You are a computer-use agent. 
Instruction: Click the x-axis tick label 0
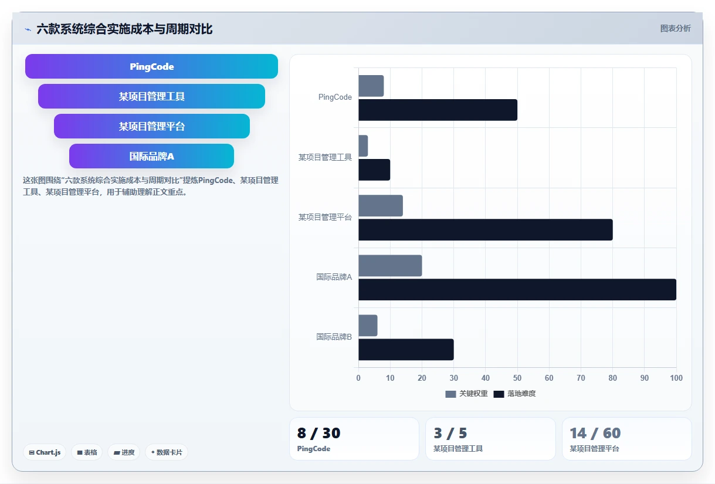(x=358, y=378)
